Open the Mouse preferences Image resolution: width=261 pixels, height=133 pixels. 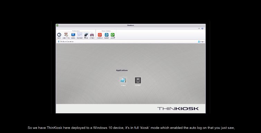click(x=86, y=35)
